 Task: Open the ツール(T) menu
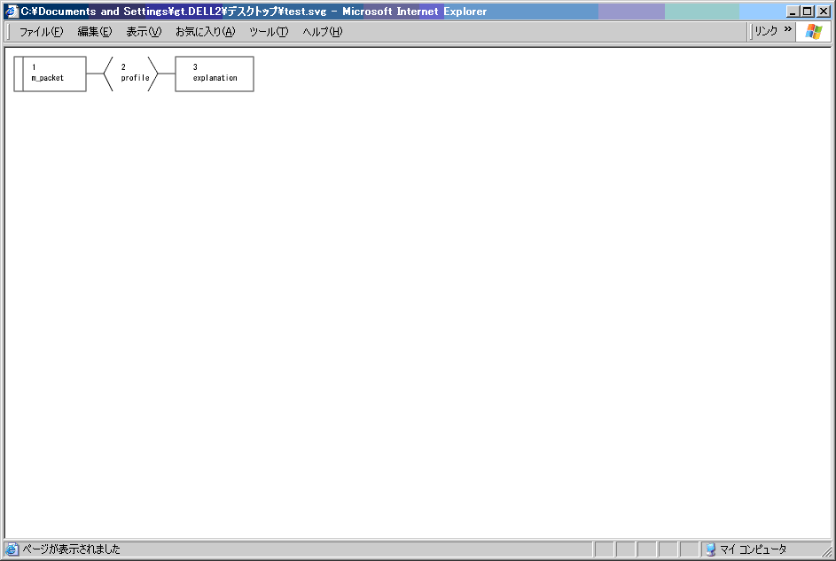point(269,32)
